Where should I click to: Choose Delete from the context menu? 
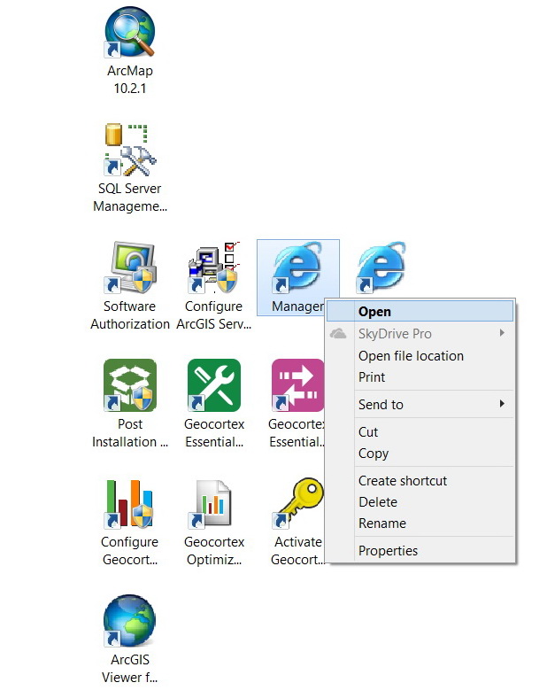point(420,502)
